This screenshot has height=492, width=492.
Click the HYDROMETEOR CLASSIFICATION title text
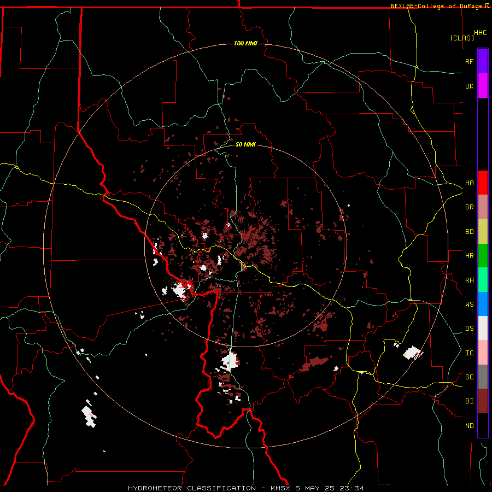[x=192, y=488]
